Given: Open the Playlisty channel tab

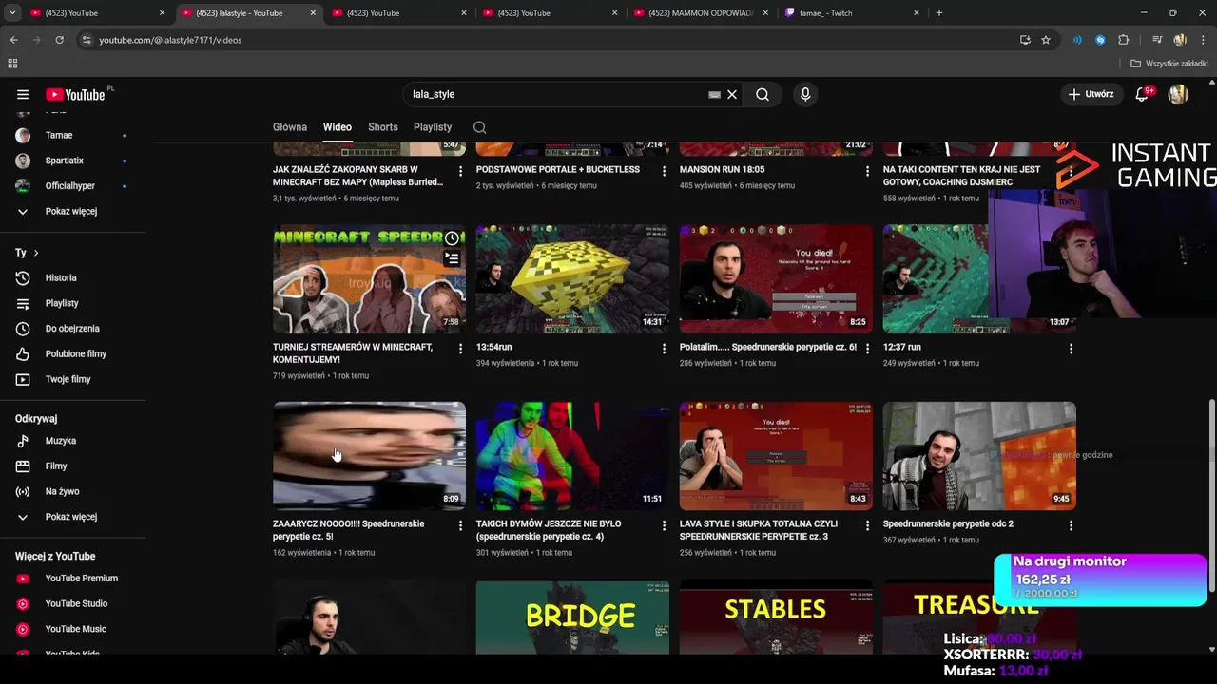Looking at the screenshot, I should pos(433,127).
